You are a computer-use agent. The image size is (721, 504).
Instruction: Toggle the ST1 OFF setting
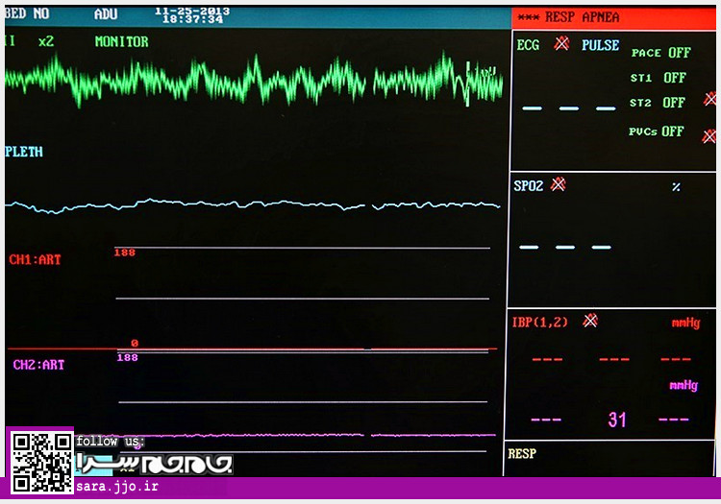(659, 78)
